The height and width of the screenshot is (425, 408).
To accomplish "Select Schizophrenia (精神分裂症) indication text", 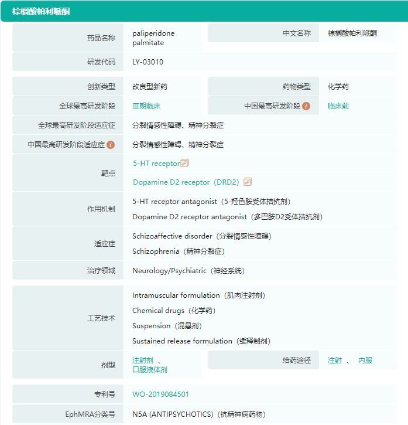I will [179, 251].
